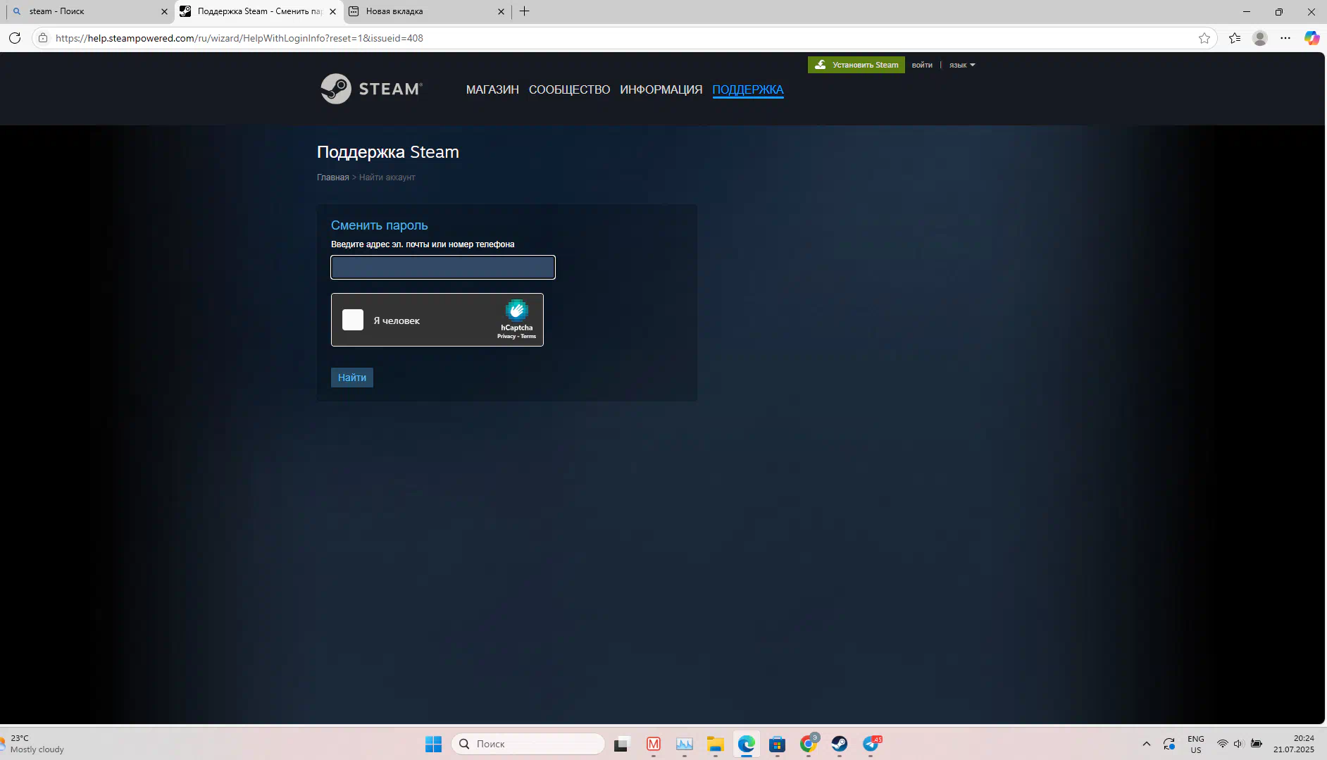
Task: Open the ПОДДЕРЖКА menu
Action: click(x=748, y=89)
